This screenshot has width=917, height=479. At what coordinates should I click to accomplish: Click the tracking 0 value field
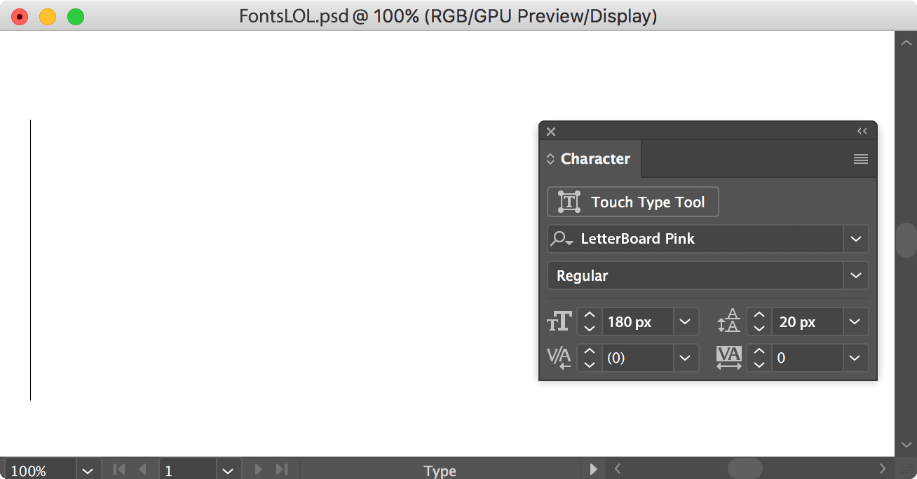807,358
